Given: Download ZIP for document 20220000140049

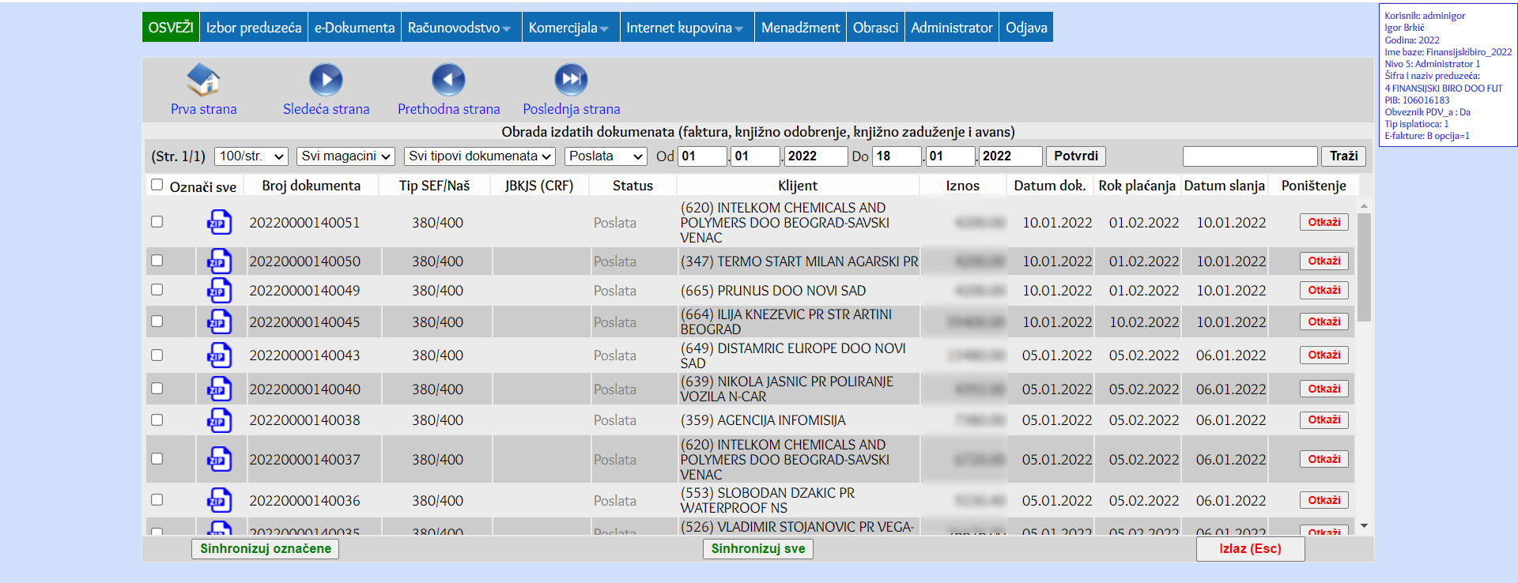Looking at the screenshot, I should [219, 291].
